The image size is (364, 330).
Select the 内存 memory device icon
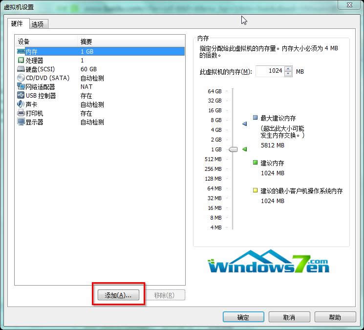(21, 51)
